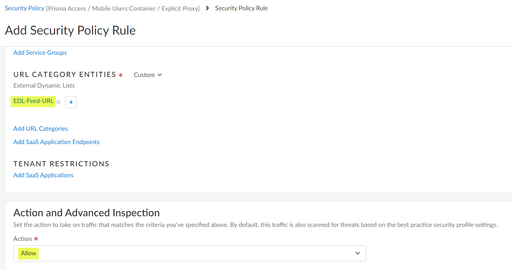Click the red asterisk next to the Action label

[36, 239]
